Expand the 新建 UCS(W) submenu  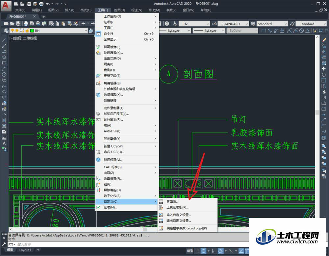tap(127, 146)
